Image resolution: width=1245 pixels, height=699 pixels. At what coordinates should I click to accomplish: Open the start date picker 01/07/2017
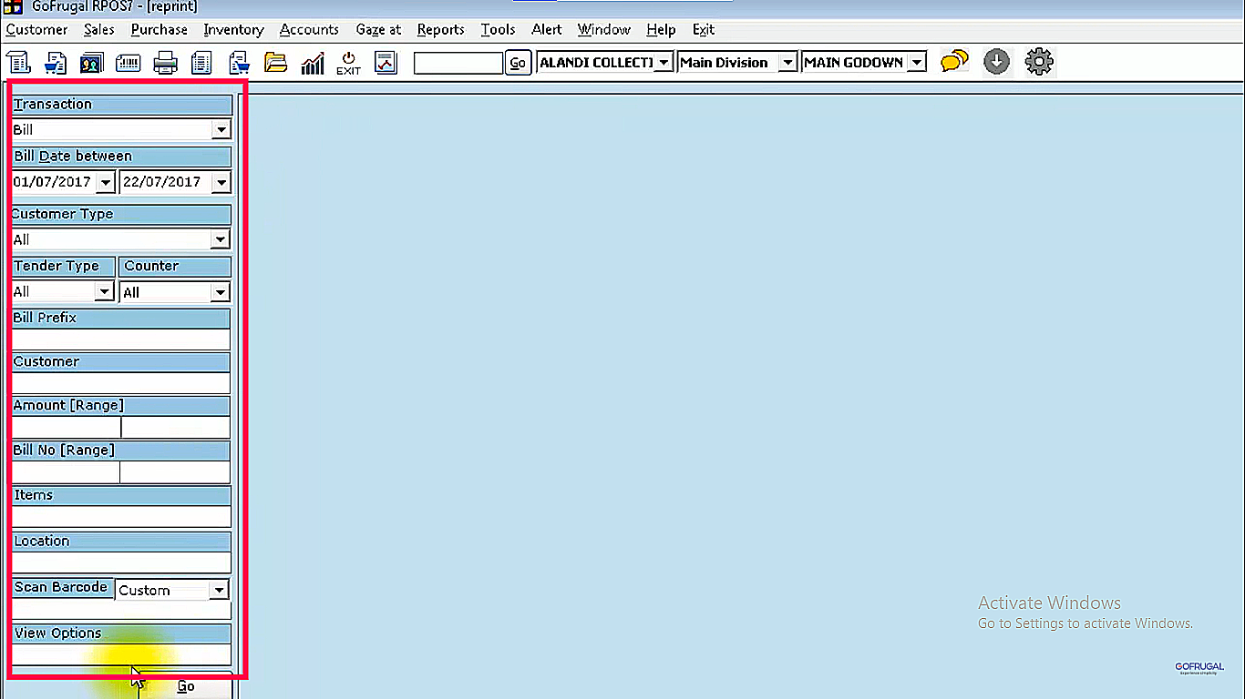(x=106, y=182)
